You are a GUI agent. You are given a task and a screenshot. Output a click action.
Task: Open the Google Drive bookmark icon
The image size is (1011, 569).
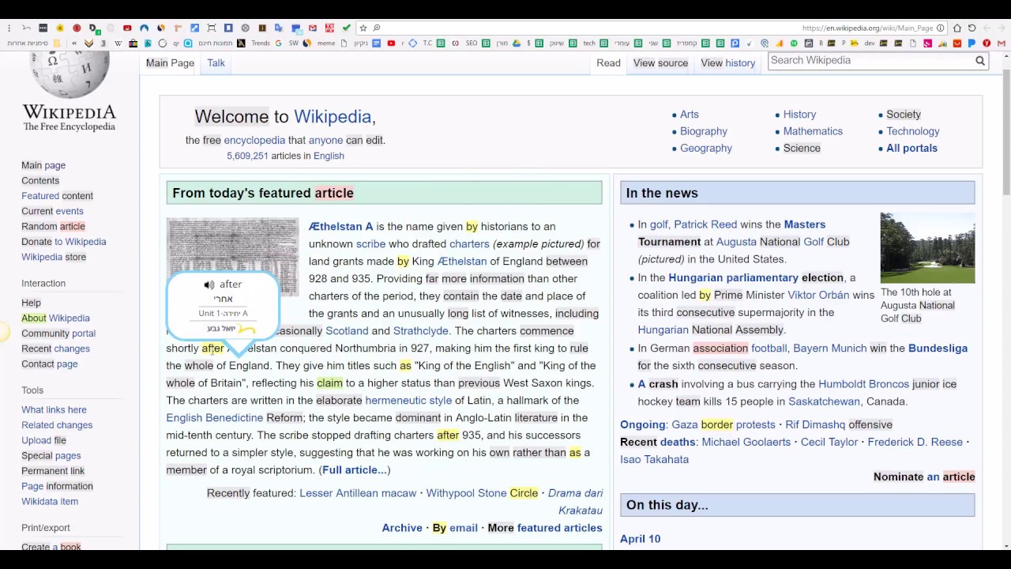click(x=516, y=43)
